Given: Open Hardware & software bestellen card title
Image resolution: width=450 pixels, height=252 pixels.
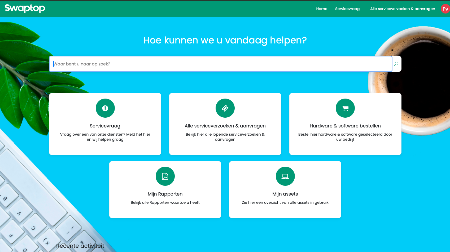Looking at the screenshot, I should pyautogui.click(x=345, y=126).
